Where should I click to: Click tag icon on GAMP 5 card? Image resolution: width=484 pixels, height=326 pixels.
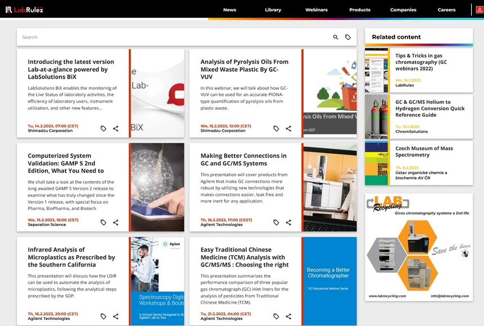coord(103,222)
